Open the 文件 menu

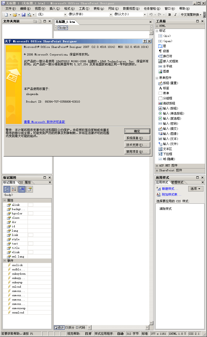click(11, 9)
